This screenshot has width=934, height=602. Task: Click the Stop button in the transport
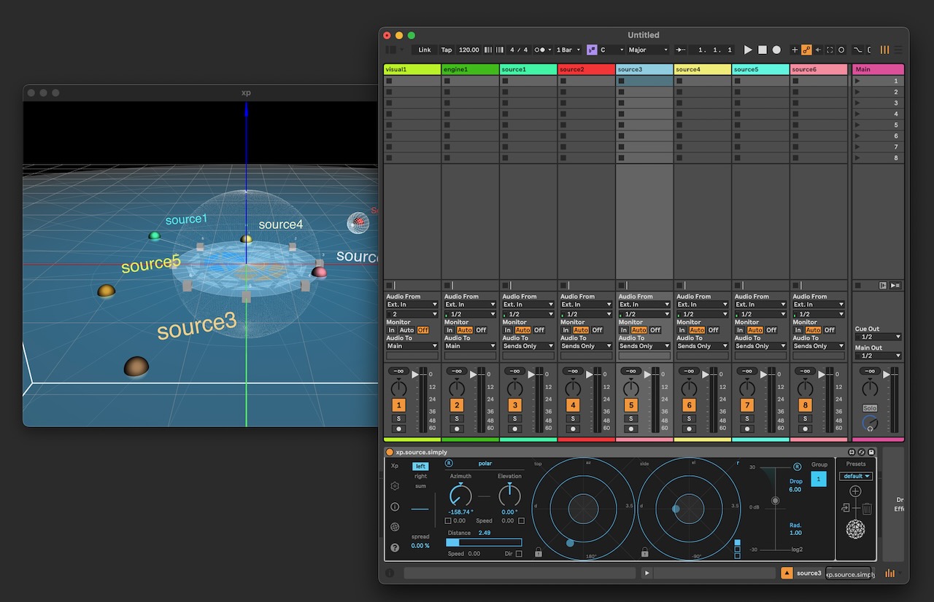[763, 50]
